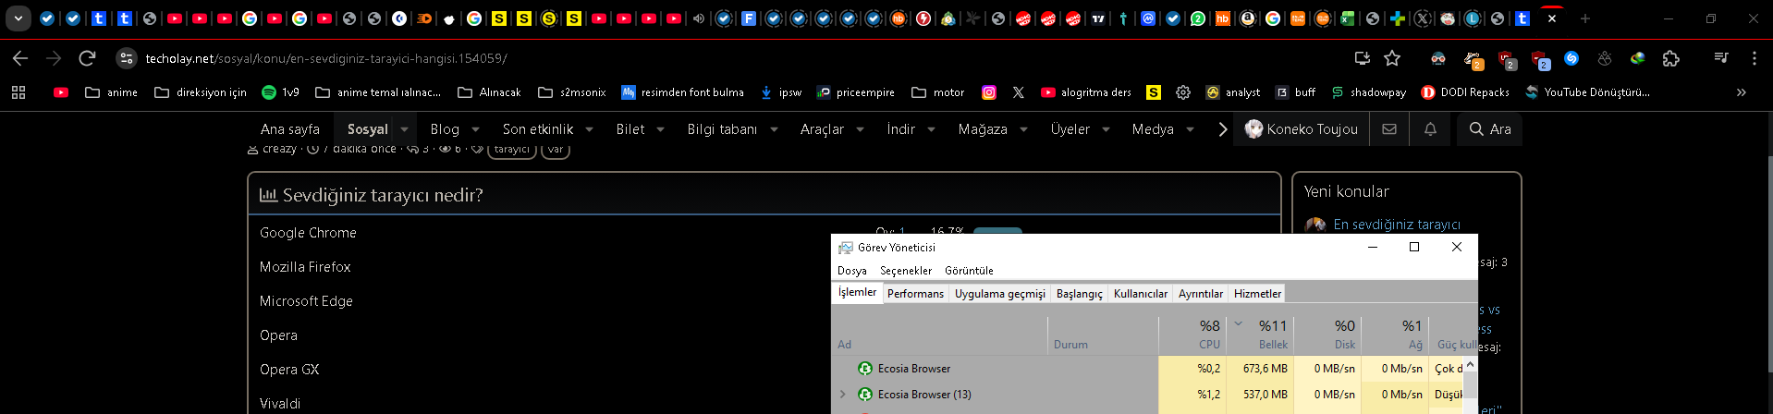Viewport: 1773px width, 414px height.
Task: Open a new browser tab
Action: tap(1584, 18)
